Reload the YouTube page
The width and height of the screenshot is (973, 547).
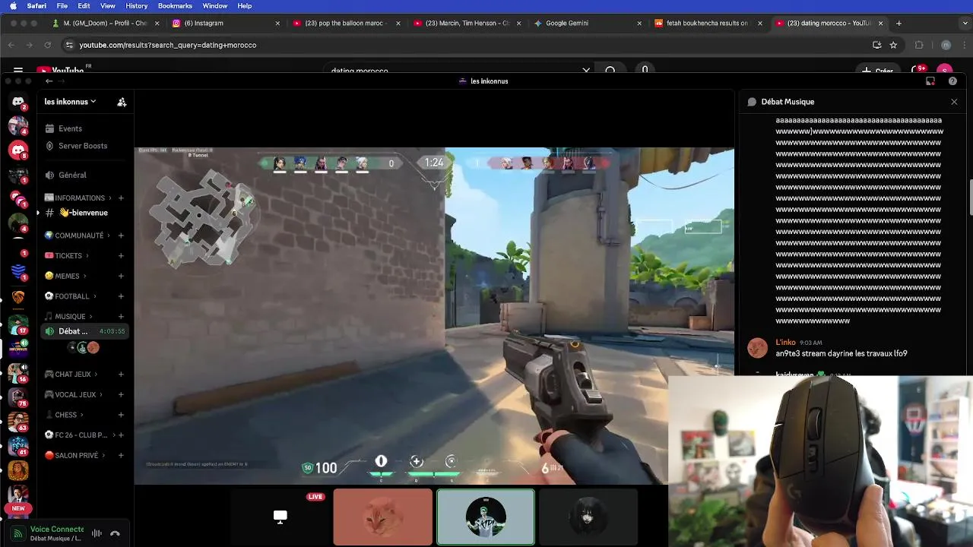pyautogui.click(x=48, y=45)
